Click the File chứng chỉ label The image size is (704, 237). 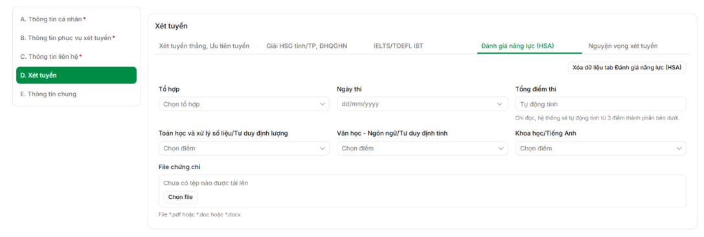[x=179, y=167]
